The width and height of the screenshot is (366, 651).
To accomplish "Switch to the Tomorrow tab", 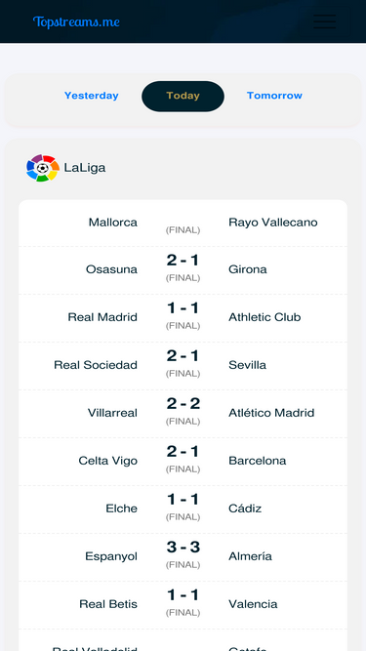I will click(x=274, y=96).
